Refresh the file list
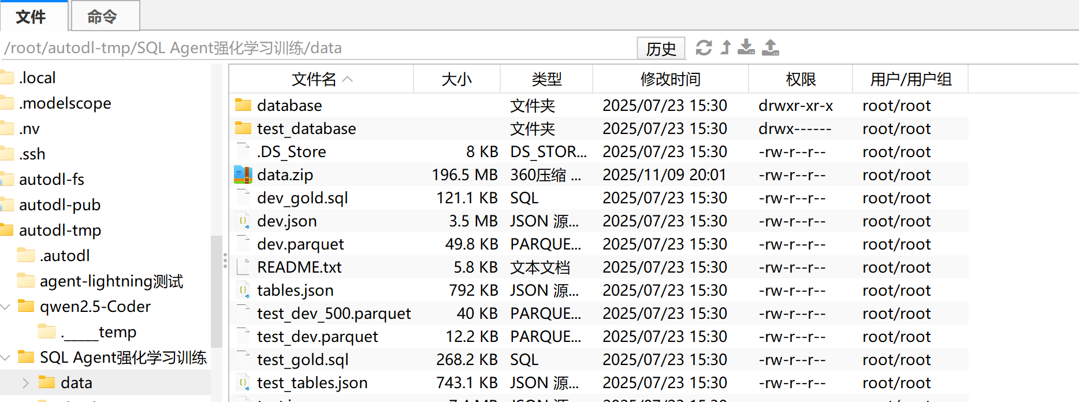This screenshot has height=402, width=1079. coord(704,47)
